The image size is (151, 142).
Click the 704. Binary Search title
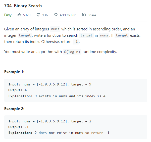pyautogui.click(x=23, y=6)
